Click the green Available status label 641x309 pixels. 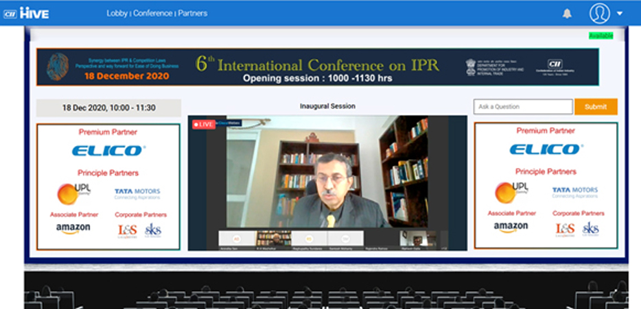click(x=601, y=36)
